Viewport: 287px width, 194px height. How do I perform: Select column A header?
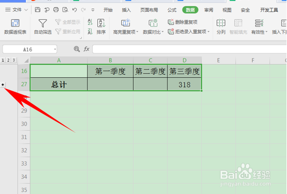pyautogui.click(x=59, y=61)
